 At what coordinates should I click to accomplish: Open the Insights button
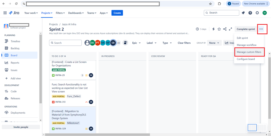coord(229,43)
